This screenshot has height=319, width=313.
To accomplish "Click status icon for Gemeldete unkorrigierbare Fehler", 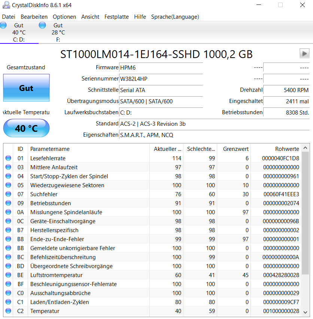I will tap(8, 248).
